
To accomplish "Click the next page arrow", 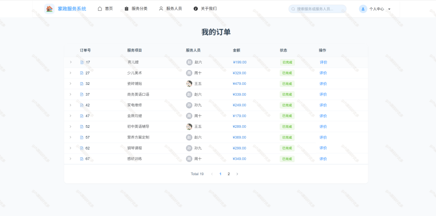I will pos(237,174).
